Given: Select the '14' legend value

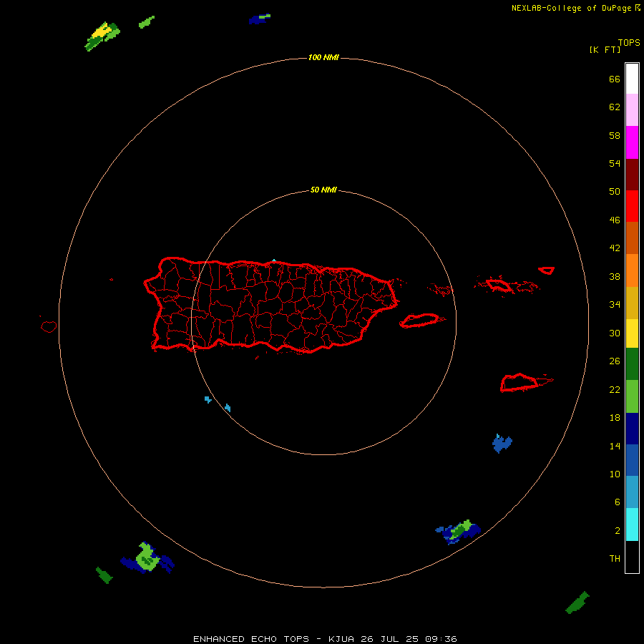Looking at the screenshot, I should coord(615,447).
